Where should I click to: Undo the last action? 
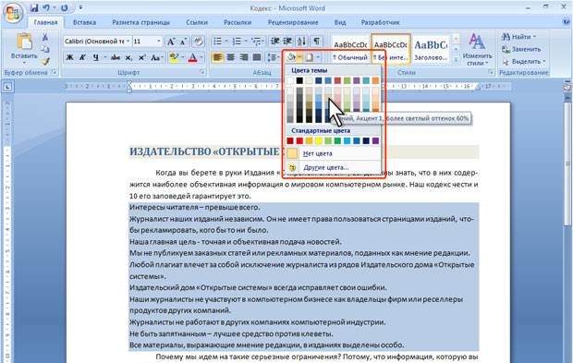[x=46, y=7]
